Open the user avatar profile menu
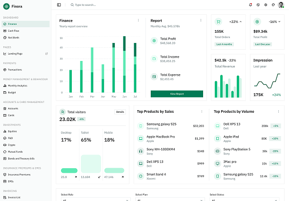Screen dimensions: 289x201 click(281, 5)
